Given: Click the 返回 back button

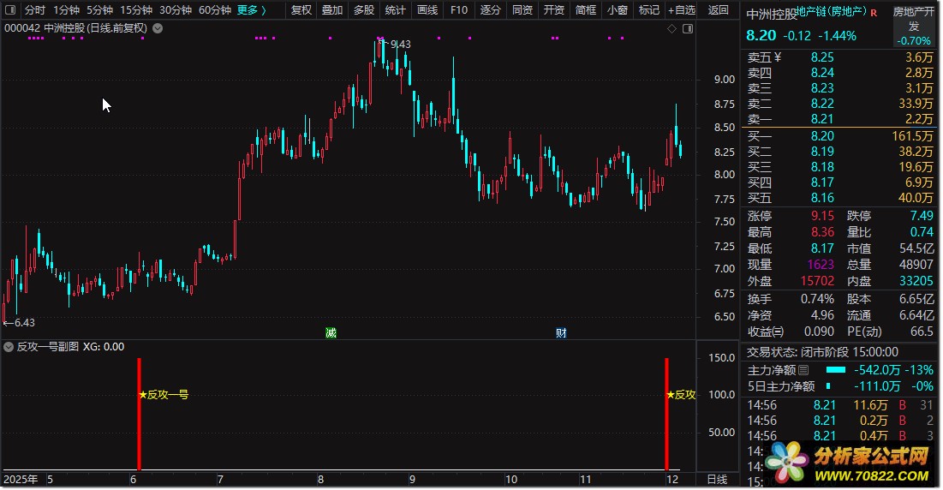Looking at the screenshot, I should (719, 10).
